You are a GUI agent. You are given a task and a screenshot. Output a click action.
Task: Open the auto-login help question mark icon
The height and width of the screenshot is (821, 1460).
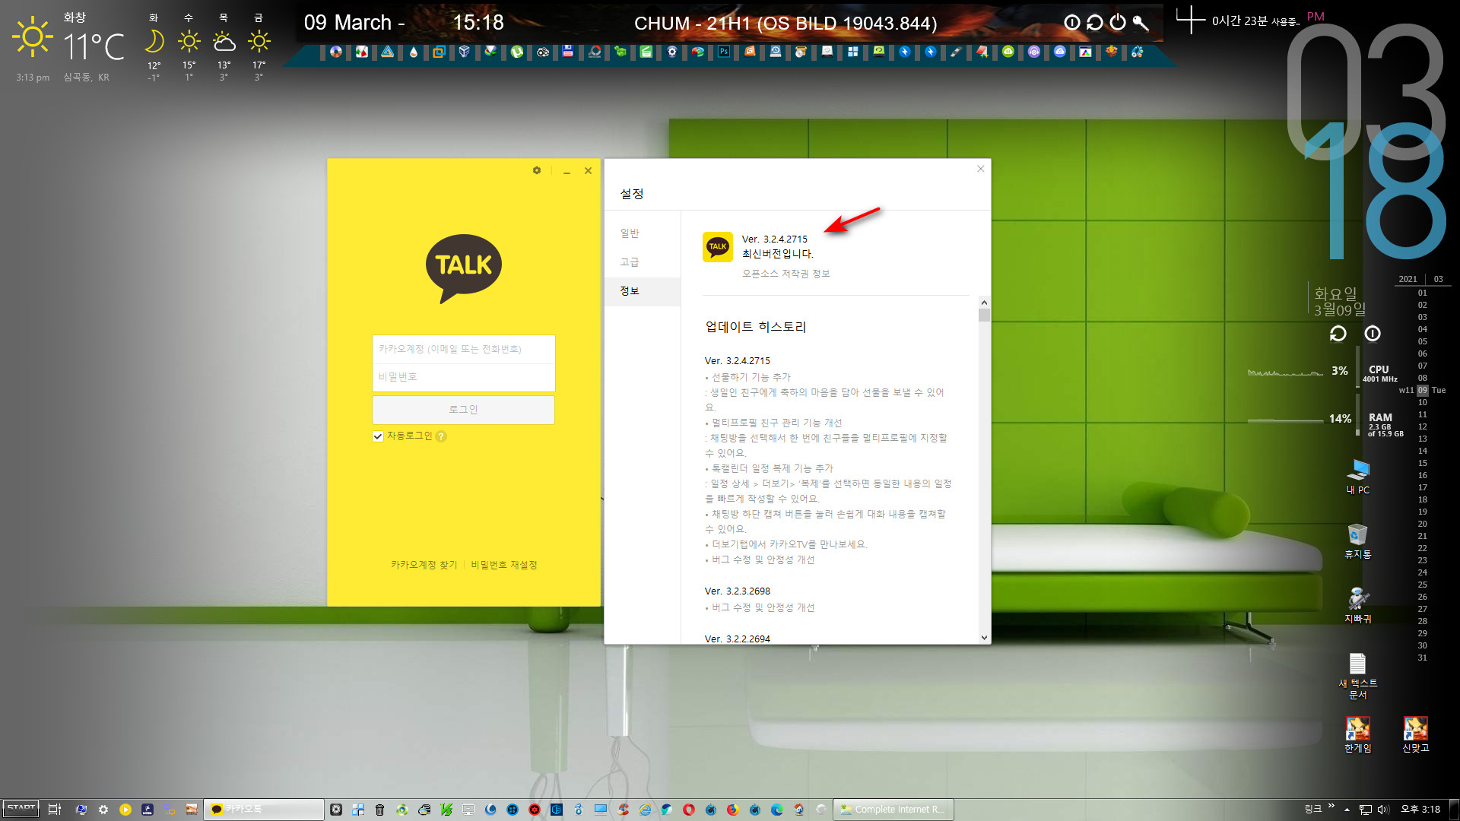pyautogui.click(x=441, y=436)
